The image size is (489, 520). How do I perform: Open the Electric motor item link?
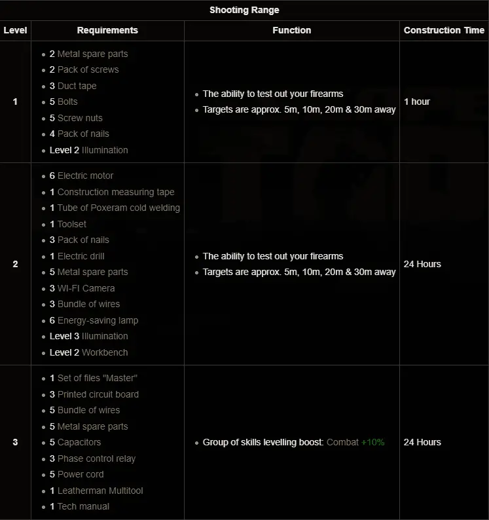86,176
